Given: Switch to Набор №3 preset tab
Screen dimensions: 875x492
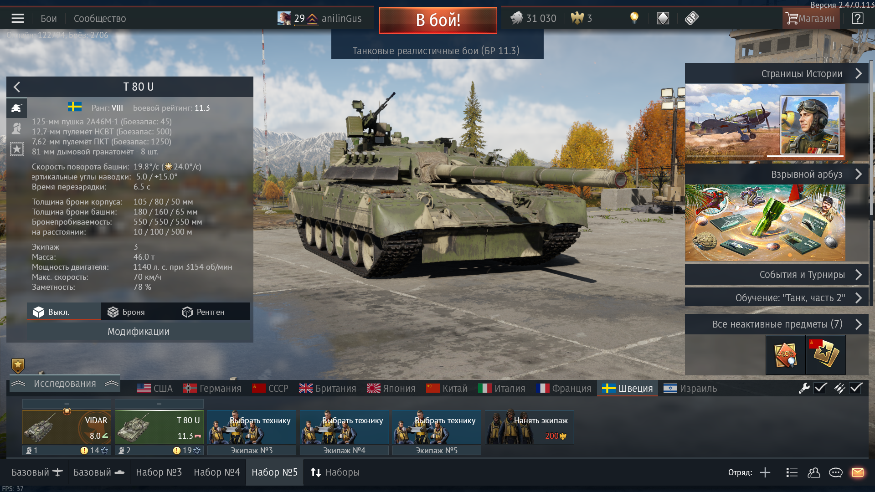Looking at the screenshot, I should pyautogui.click(x=159, y=472).
